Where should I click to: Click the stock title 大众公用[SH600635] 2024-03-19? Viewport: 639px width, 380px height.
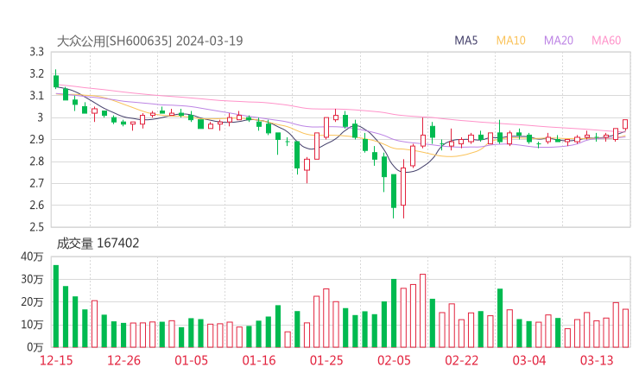coord(149,41)
